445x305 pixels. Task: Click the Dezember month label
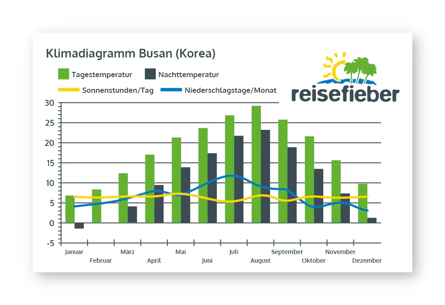point(367,261)
